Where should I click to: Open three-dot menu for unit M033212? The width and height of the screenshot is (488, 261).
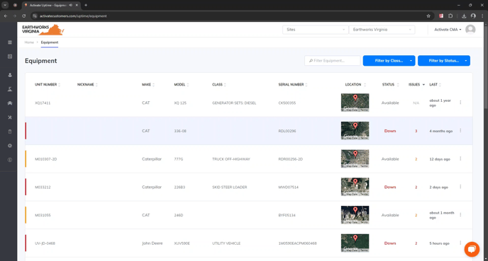coord(460,187)
